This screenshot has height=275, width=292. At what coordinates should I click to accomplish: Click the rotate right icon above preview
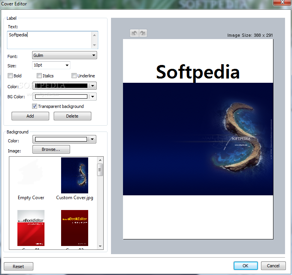pyautogui.click(x=143, y=33)
